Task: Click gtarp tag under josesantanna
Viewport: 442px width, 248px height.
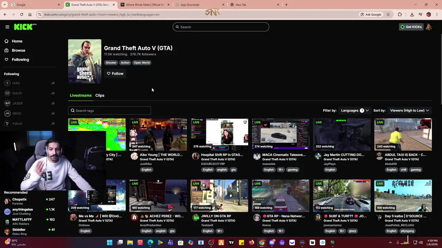Action: click(x=353, y=231)
